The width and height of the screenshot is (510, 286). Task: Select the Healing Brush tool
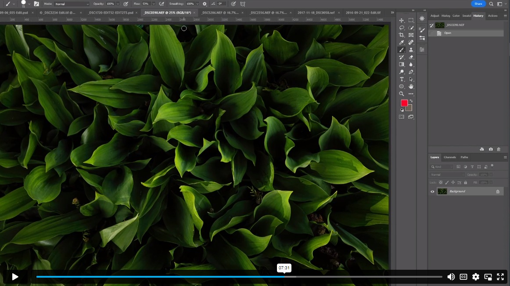411,42
